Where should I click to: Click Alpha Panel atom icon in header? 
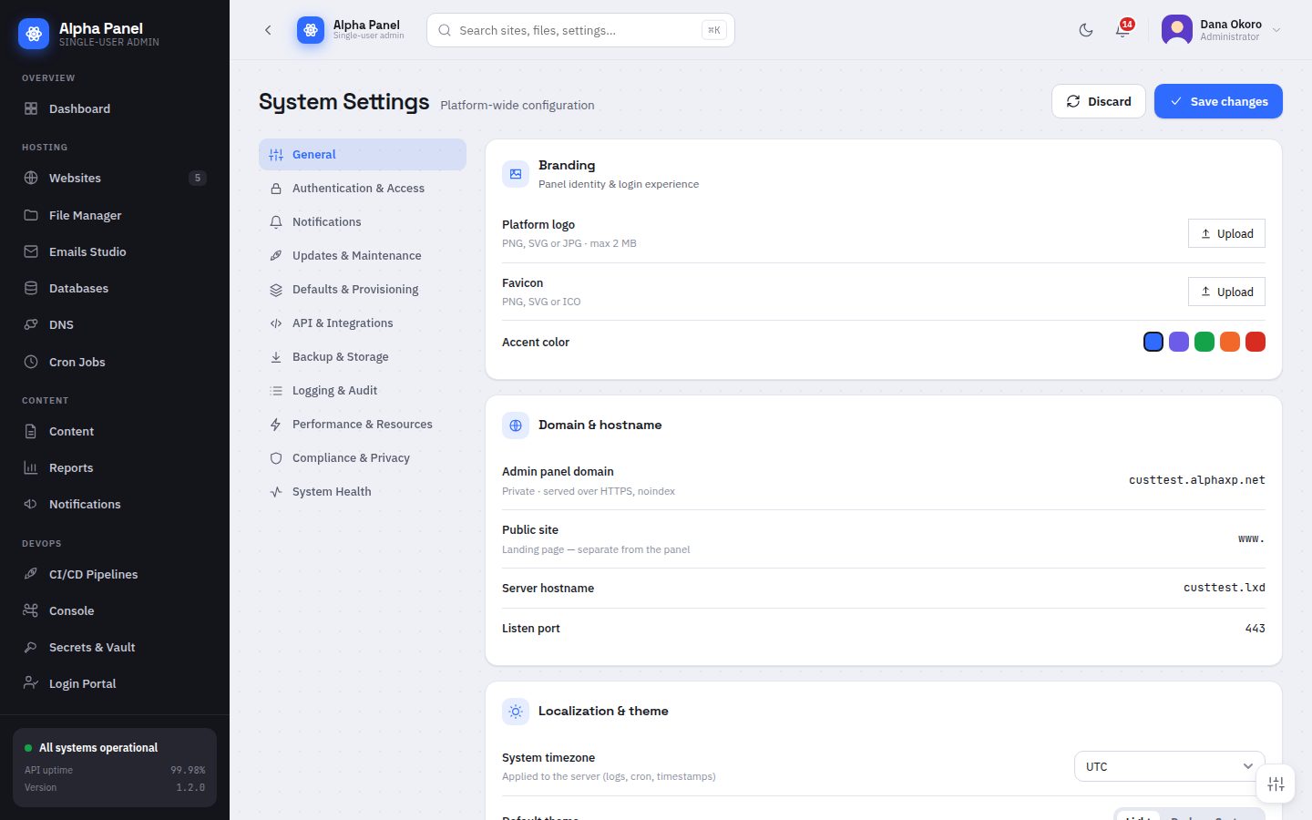[x=311, y=30]
